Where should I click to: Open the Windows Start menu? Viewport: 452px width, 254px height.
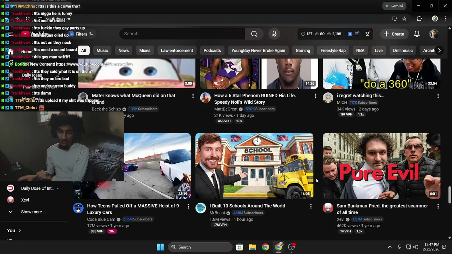160,247
